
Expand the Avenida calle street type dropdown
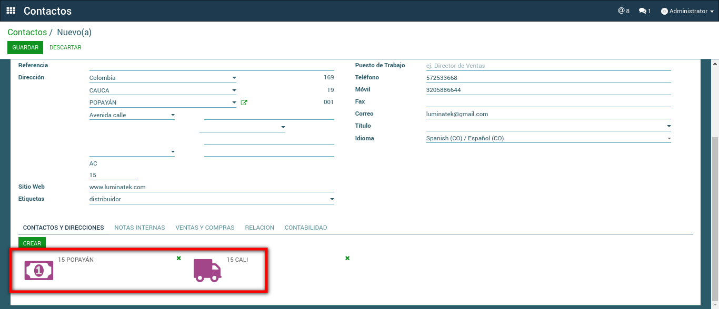173,115
